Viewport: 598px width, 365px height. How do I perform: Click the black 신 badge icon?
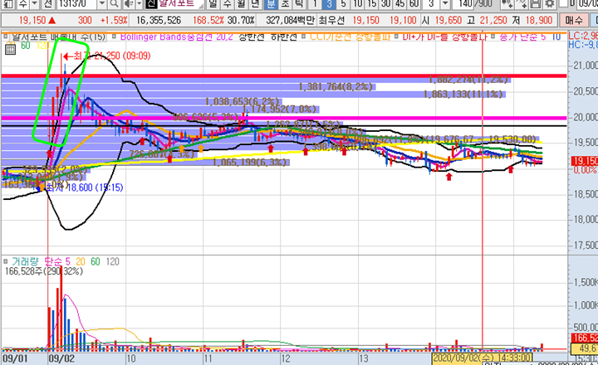pos(151,4)
